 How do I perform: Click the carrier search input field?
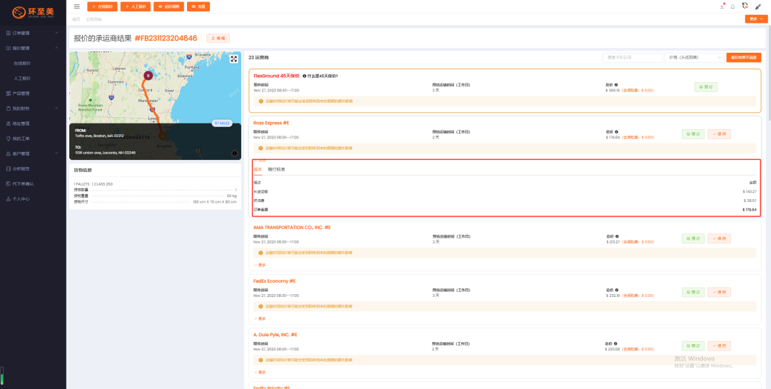633,58
